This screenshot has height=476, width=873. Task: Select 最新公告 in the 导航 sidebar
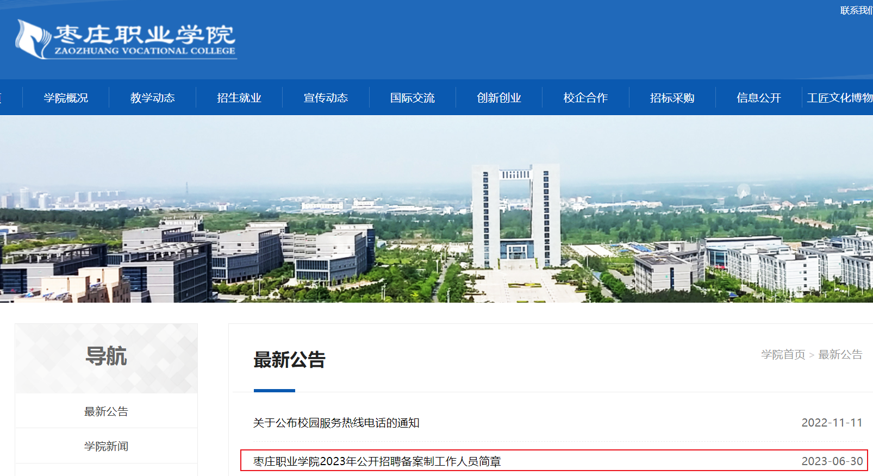pyautogui.click(x=106, y=411)
